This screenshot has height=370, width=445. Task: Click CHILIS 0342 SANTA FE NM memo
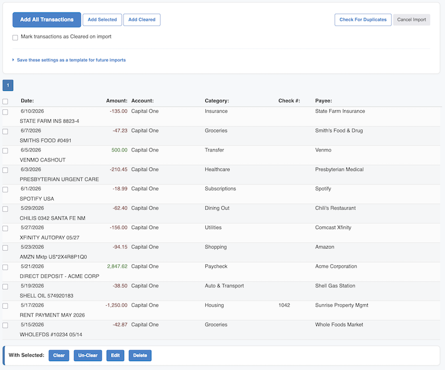52,218
